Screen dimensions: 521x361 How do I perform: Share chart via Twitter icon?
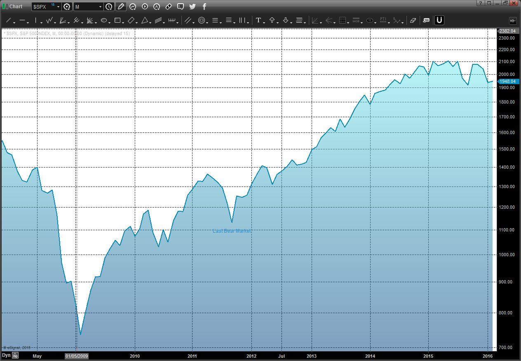[x=192, y=7]
